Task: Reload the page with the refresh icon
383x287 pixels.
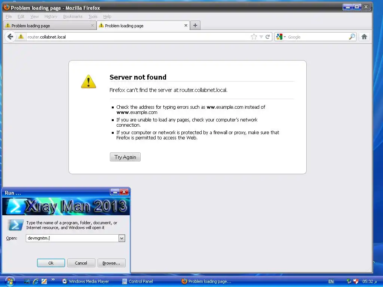Action: (267, 37)
